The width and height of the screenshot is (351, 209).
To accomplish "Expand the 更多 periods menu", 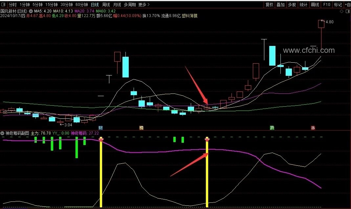I will click(x=144, y=5).
